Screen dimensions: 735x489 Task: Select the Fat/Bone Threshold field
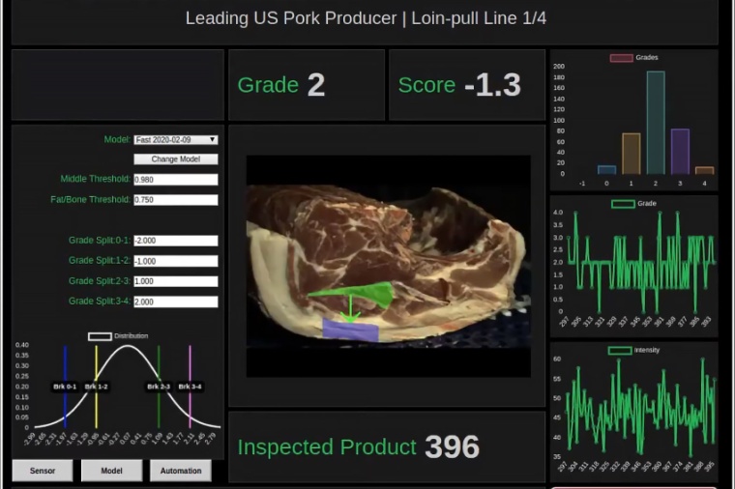(175, 200)
